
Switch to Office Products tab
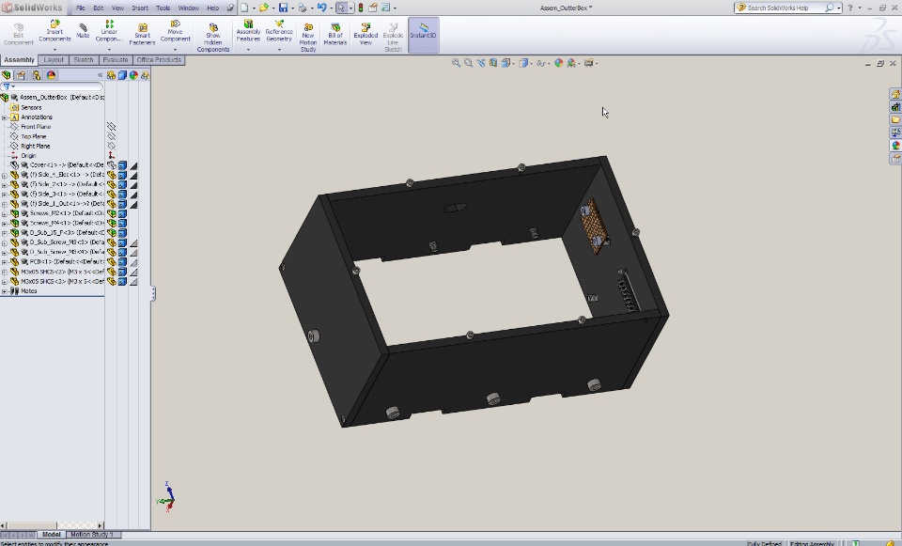(x=159, y=60)
